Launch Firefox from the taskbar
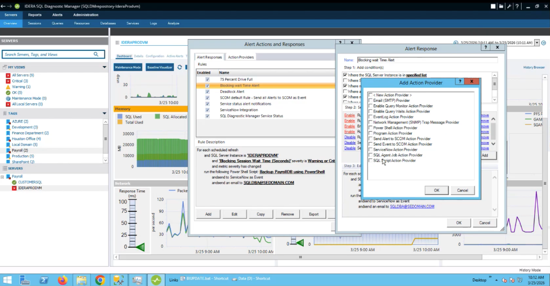The image size is (550, 286). pyautogui.click(x=63, y=280)
